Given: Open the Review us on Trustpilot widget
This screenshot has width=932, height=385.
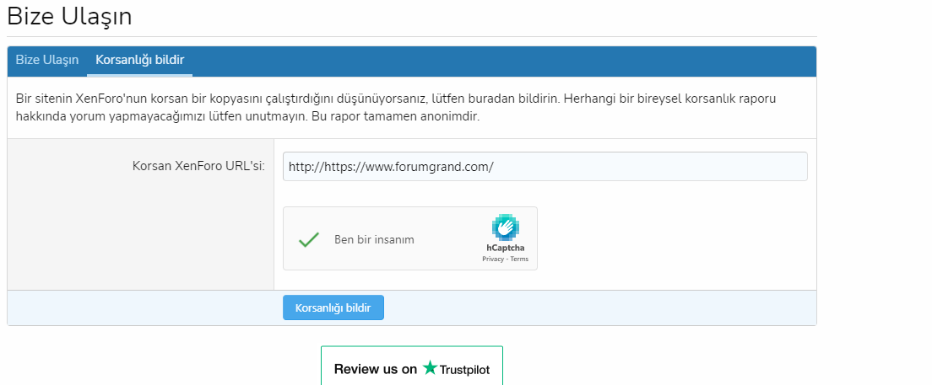Looking at the screenshot, I should [412, 366].
